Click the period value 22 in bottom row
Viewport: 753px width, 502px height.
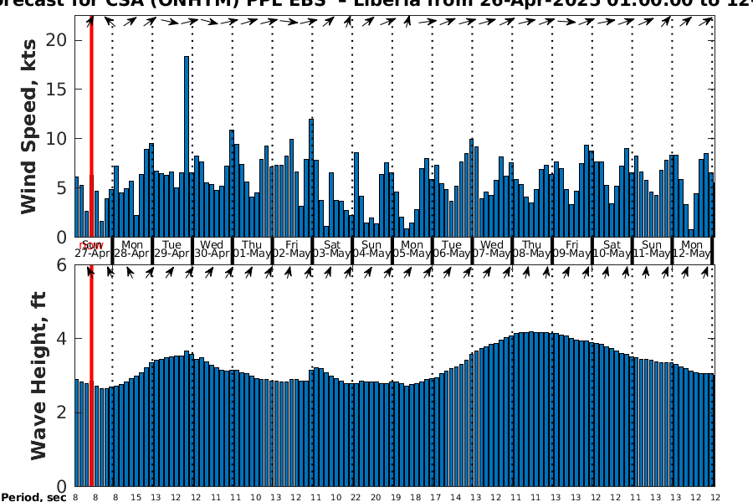(x=356, y=497)
